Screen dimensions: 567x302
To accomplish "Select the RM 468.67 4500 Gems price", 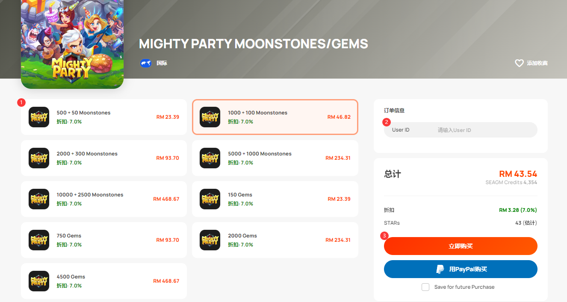I will pyautogui.click(x=166, y=281).
